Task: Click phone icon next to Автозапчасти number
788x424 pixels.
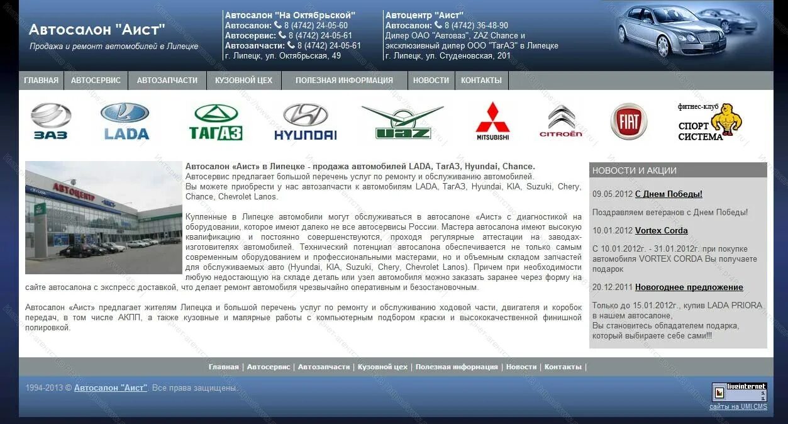Action: tap(291, 45)
